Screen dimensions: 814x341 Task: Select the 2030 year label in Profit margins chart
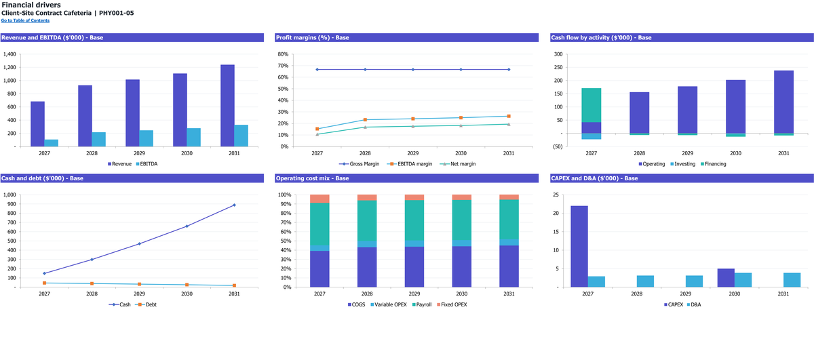pos(461,153)
